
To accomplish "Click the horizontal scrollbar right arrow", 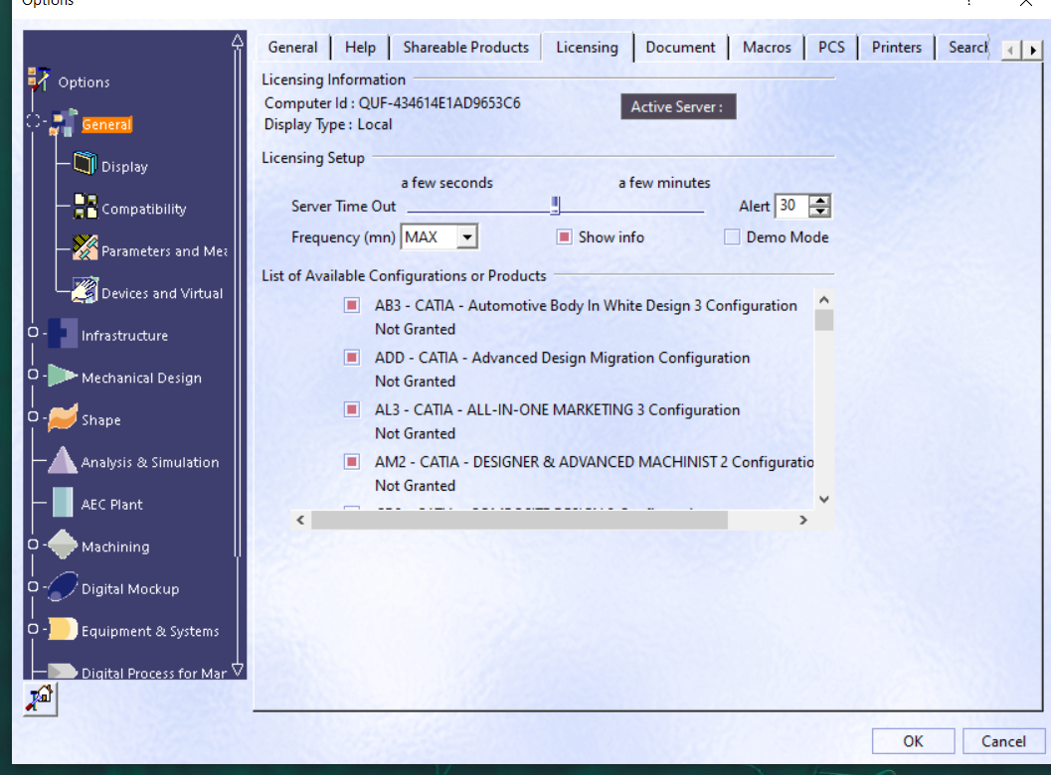I will click(x=803, y=520).
